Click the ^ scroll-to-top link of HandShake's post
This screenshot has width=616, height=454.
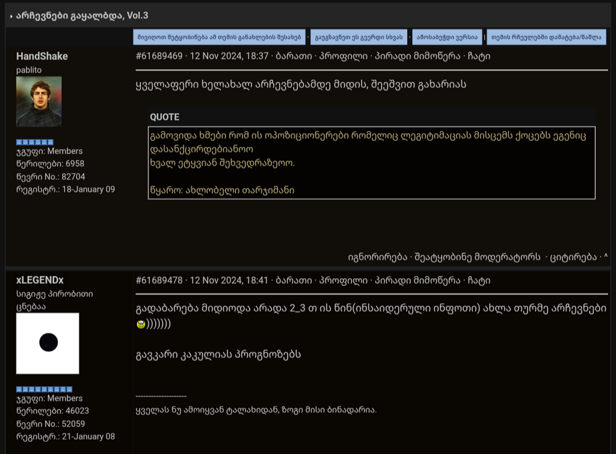(x=606, y=257)
